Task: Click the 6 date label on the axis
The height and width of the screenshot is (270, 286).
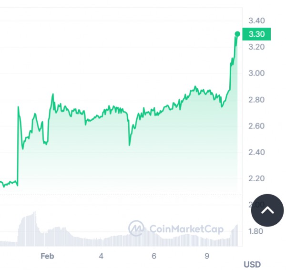Action: tap(154, 256)
